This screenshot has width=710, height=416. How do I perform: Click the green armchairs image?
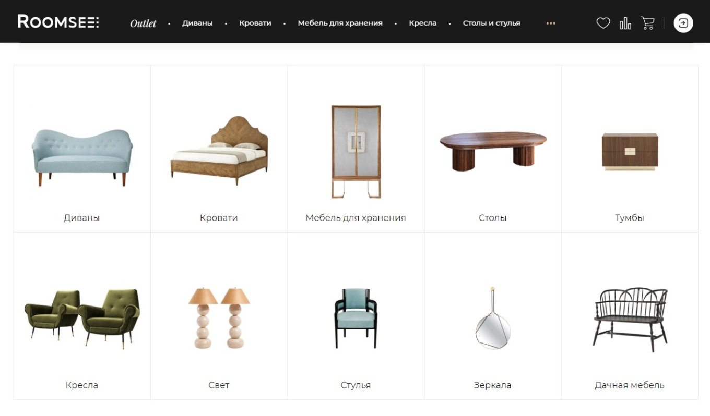[82, 317]
